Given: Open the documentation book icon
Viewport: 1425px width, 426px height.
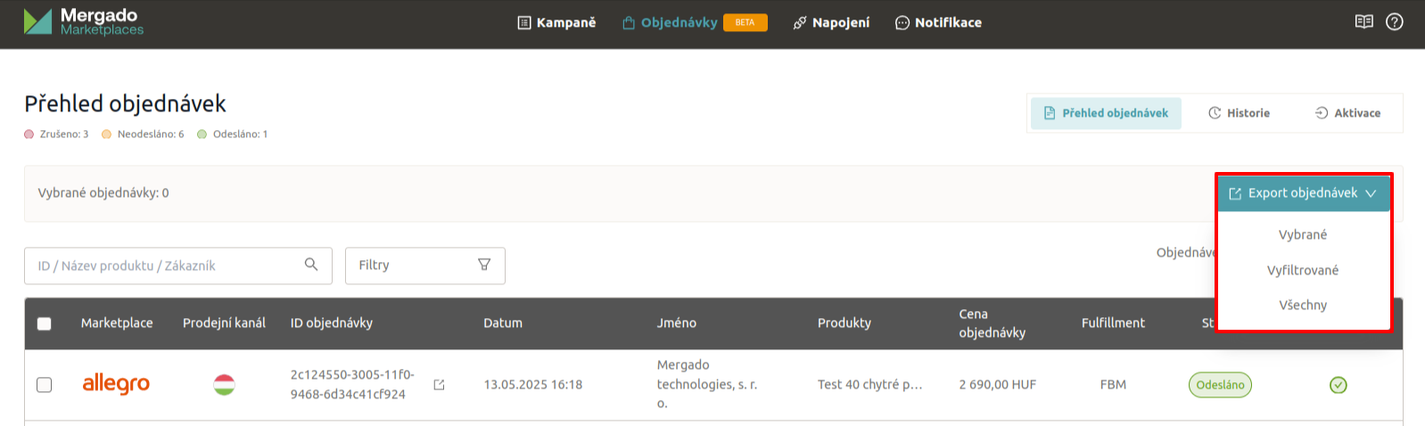Looking at the screenshot, I should click(1363, 22).
